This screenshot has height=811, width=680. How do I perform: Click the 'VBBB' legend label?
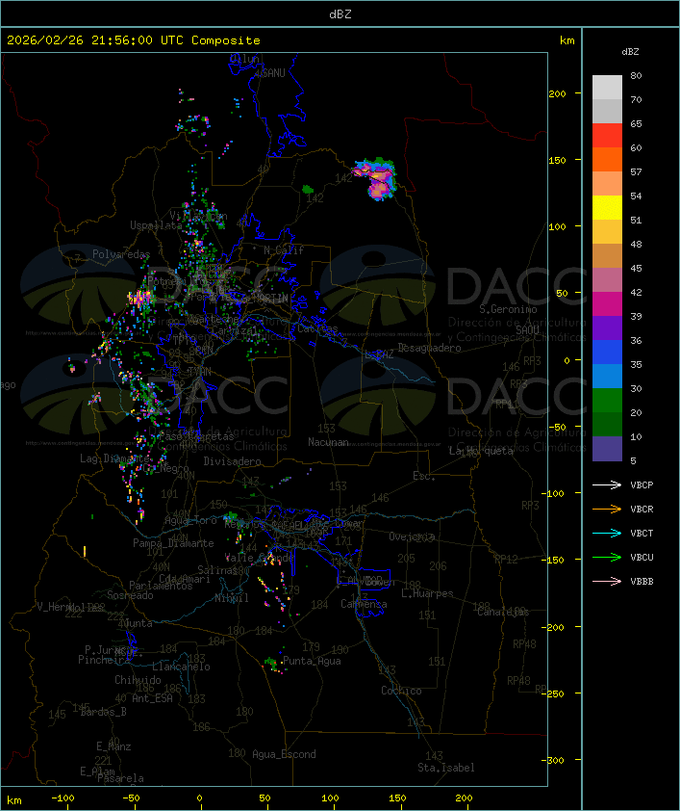pyautogui.click(x=642, y=582)
